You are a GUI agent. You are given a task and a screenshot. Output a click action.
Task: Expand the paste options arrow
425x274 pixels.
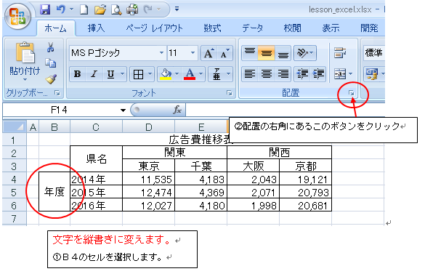coord(25,80)
